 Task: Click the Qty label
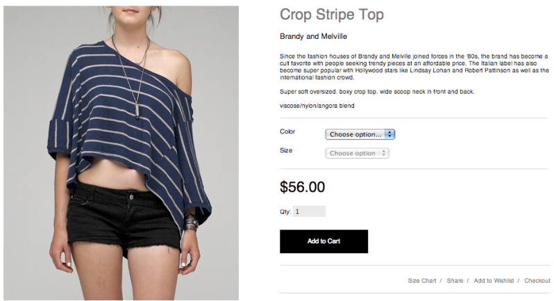(285, 212)
